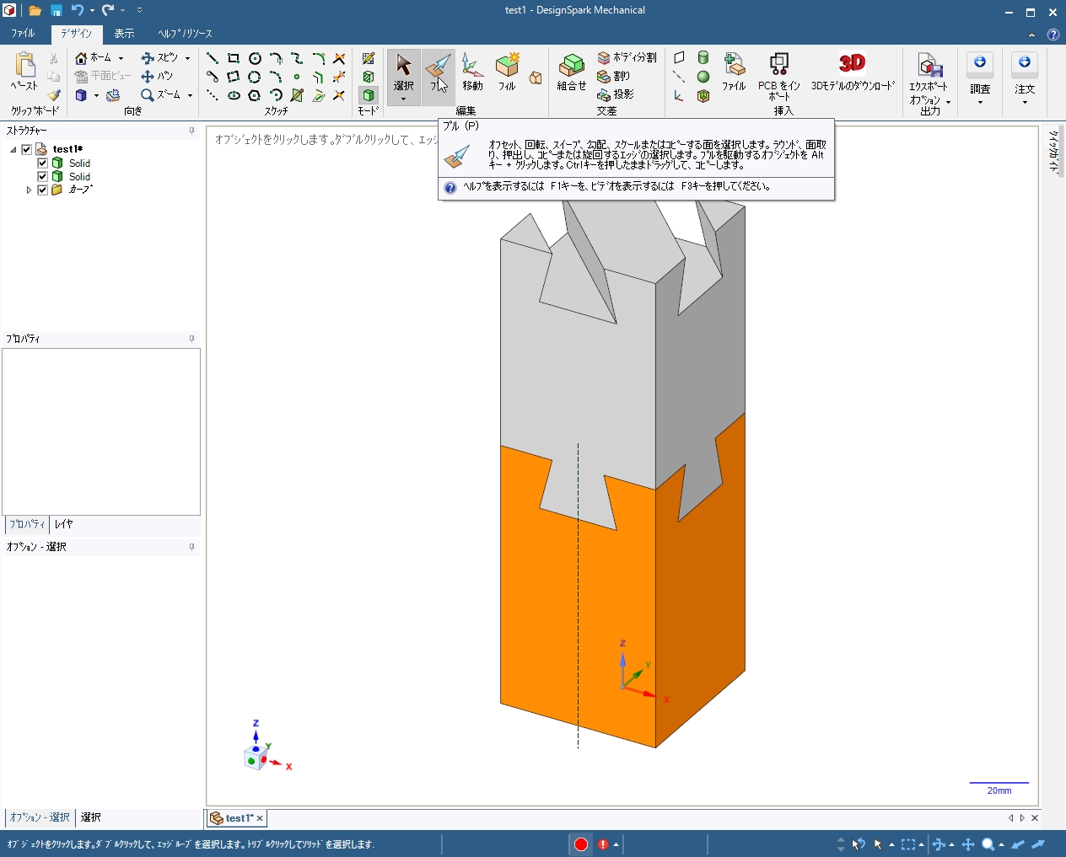
Task: Switch to the 表示 ribbon tab
Action: click(x=124, y=34)
